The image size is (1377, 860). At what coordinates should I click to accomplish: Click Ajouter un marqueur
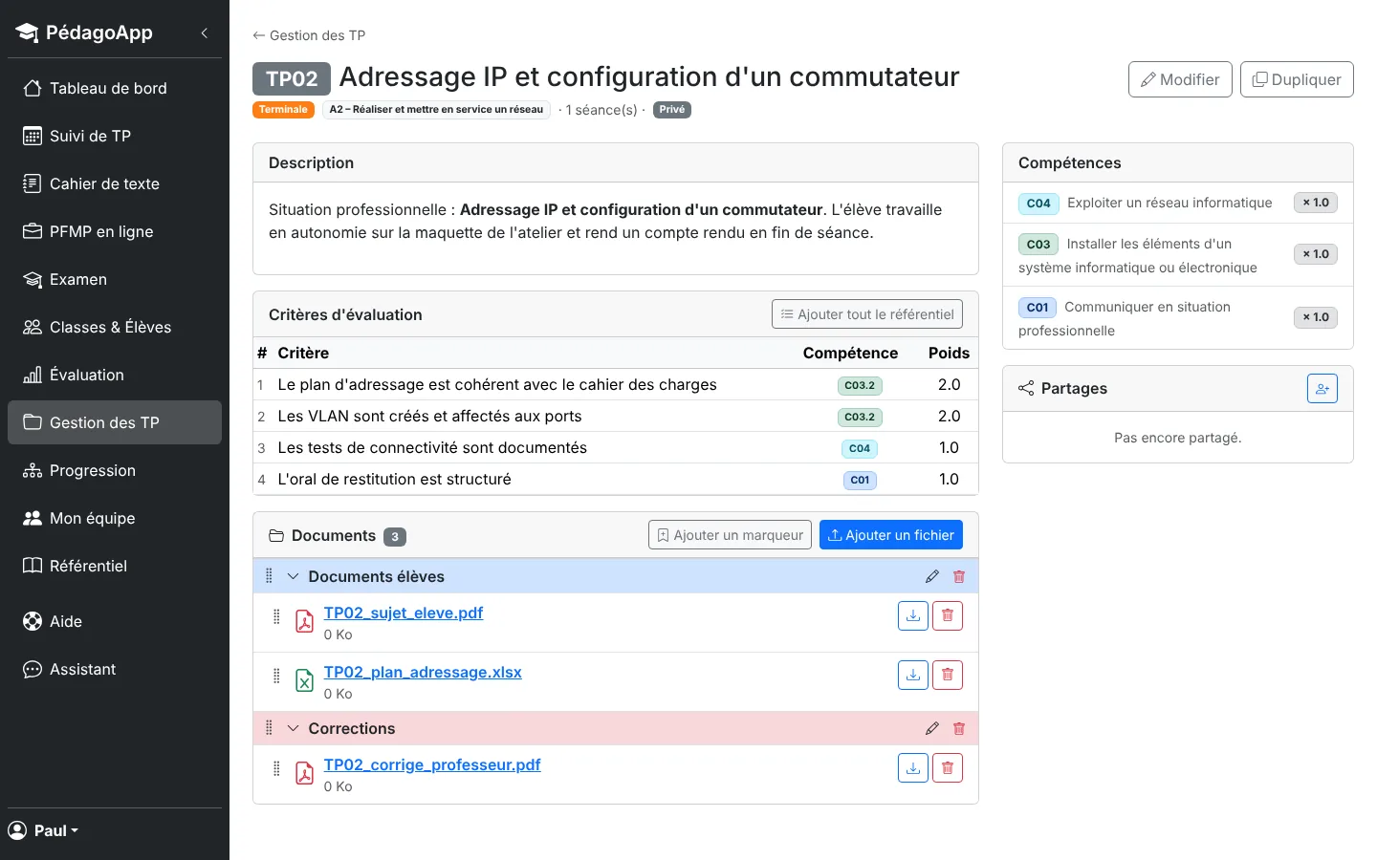point(730,535)
